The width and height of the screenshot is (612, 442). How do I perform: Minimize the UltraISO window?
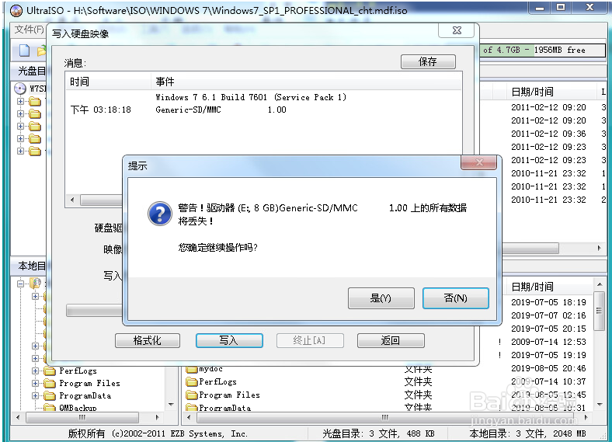point(540,8)
